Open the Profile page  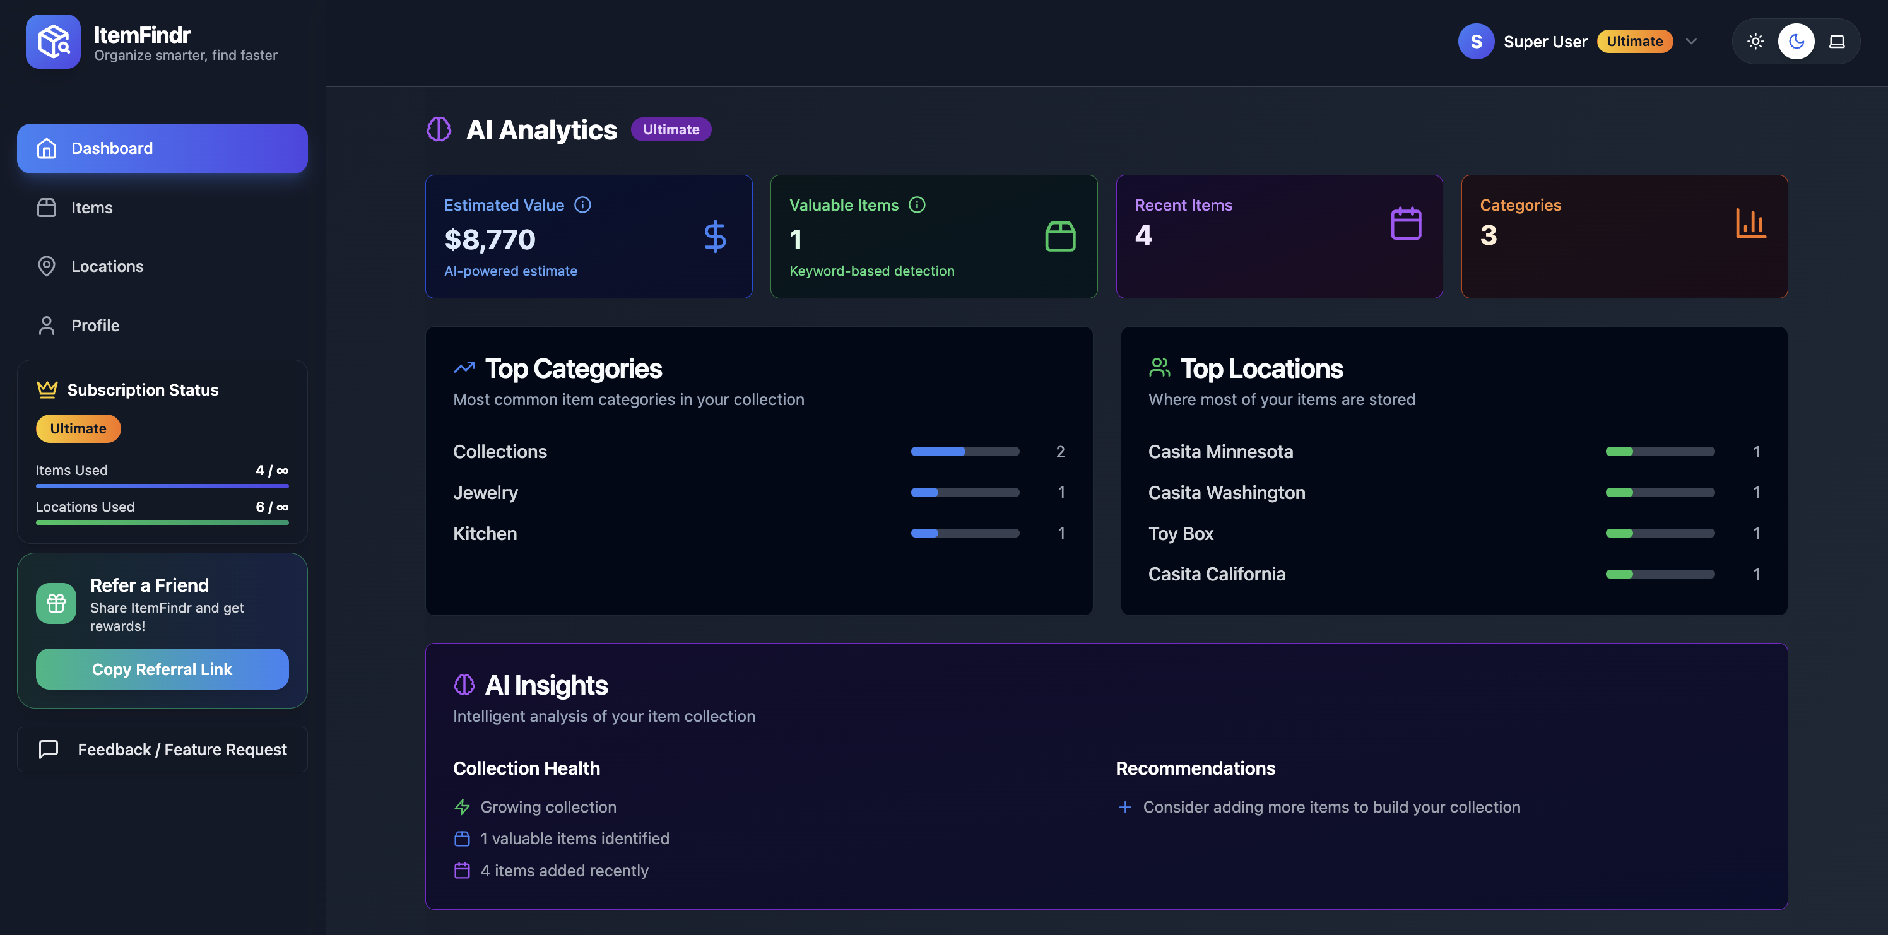click(162, 326)
